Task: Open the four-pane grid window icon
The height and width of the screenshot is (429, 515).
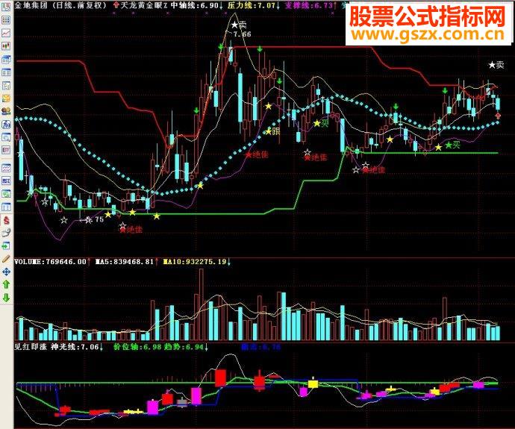Action: [6, 207]
